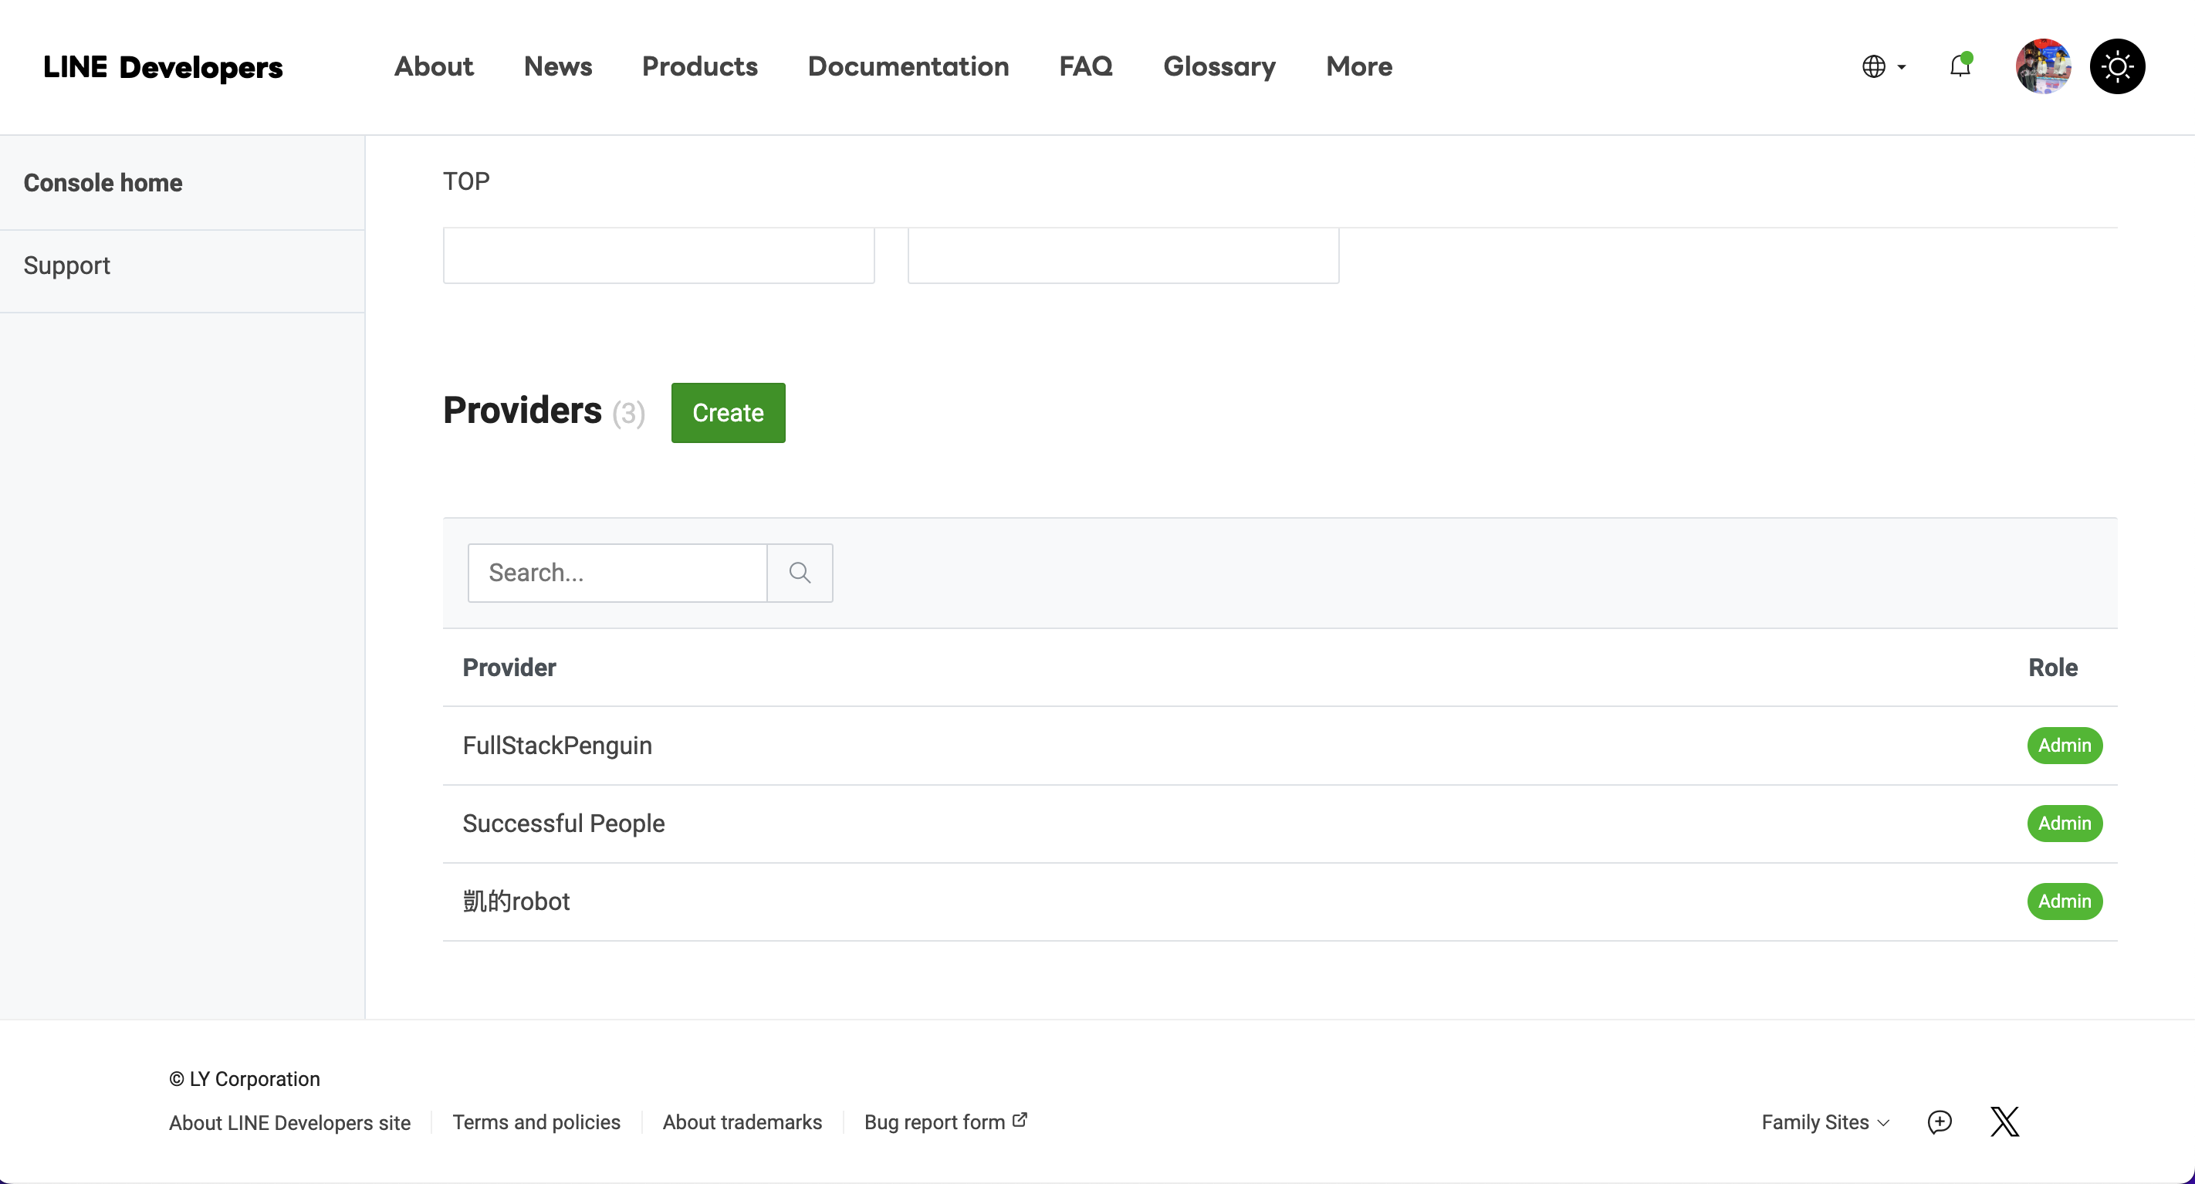This screenshot has width=2195, height=1184.
Task: Open the X (Twitter) icon in footer
Action: [2004, 1121]
